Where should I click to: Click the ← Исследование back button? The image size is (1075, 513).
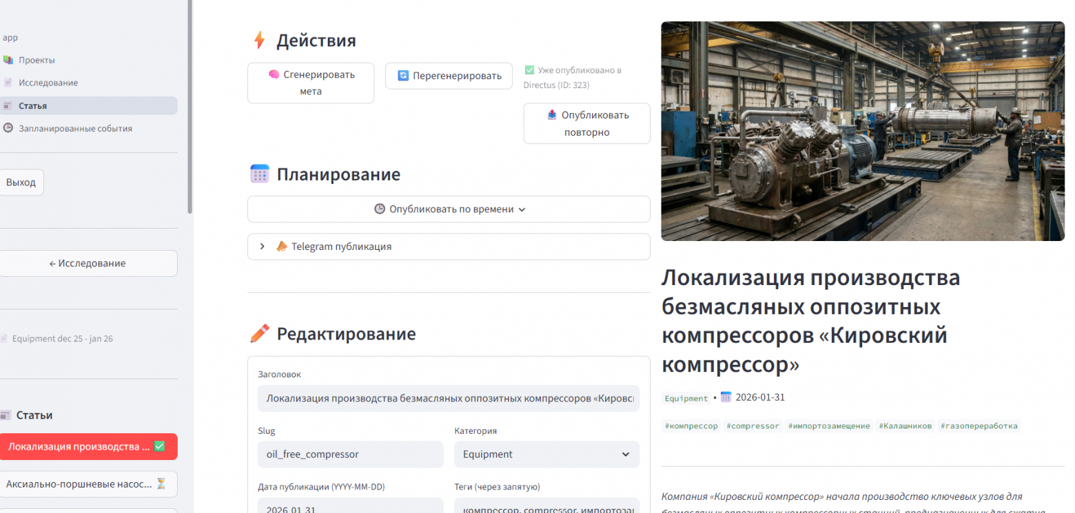(x=88, y=263)
